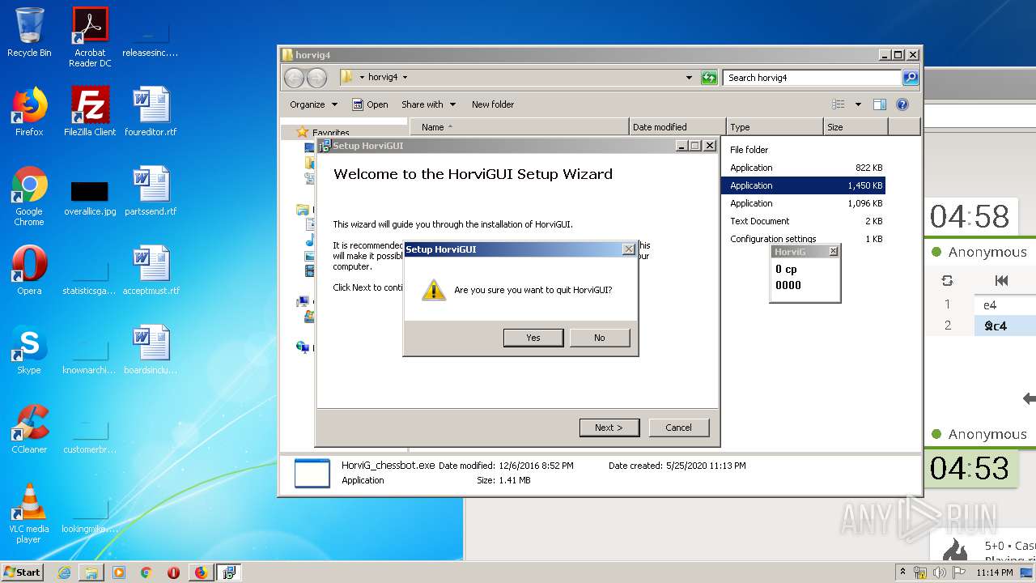Launch Opera from the desktop icon
This screenshot has width=1036, height=583.
(x=29, y=270)
